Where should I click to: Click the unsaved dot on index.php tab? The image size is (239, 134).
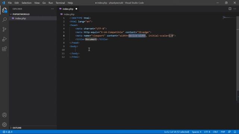pyautogui.click(x=76, y=9)
